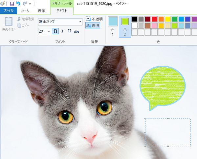Select 不透明 opaque background option
The height and width of the screenshot is (159, 197).
pyautogui.click(x=94, y=19)
